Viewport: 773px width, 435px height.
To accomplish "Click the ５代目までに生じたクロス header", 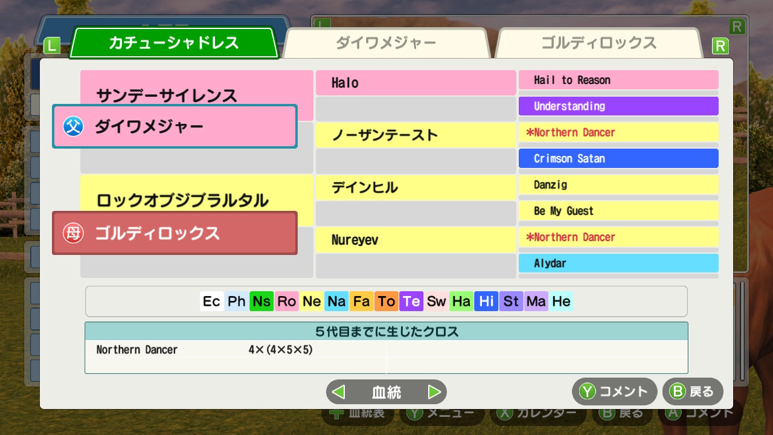I will pos(386,331).
